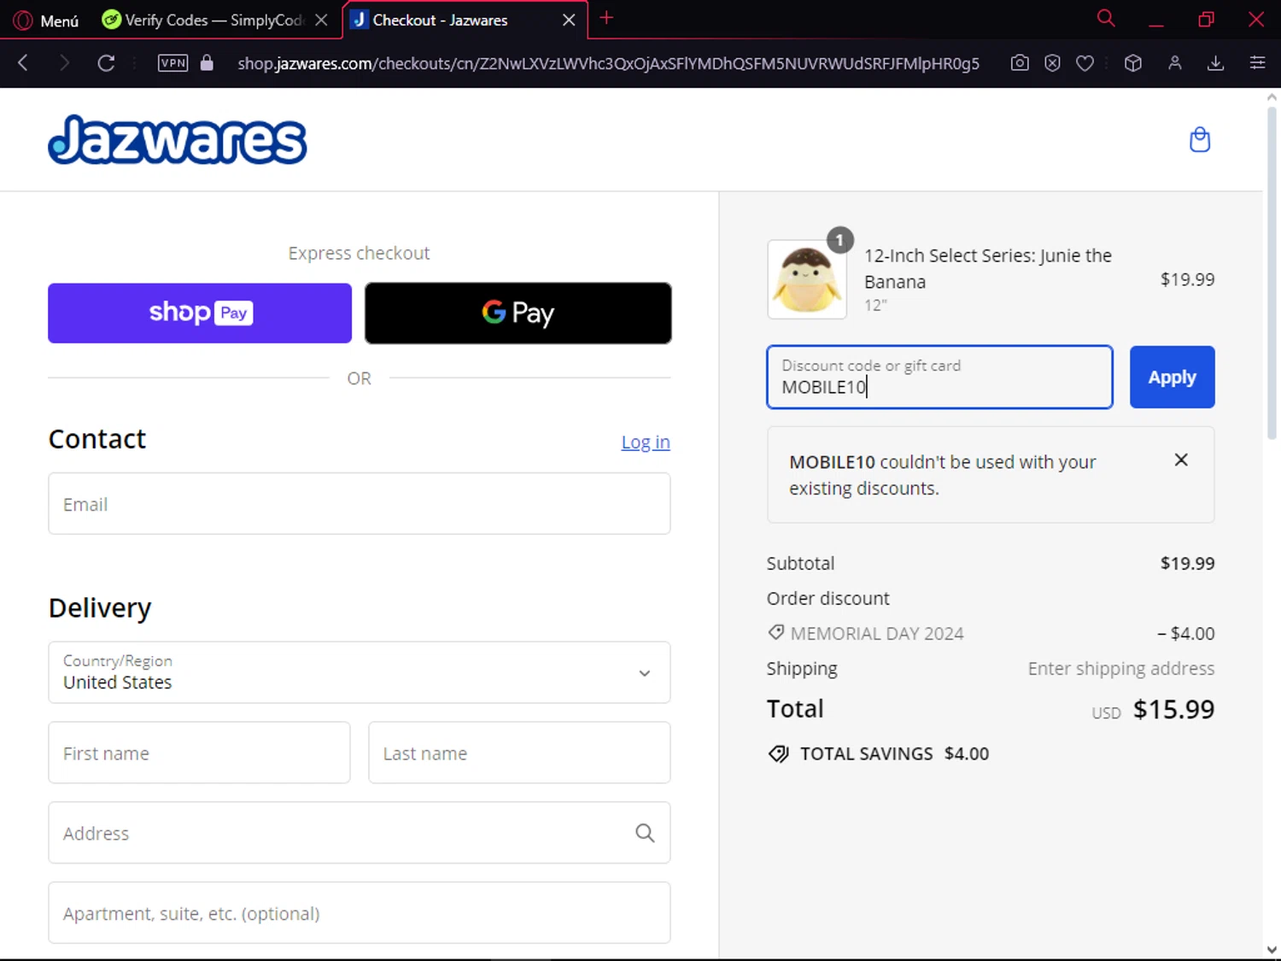The width and height of the screenshot is (1281, 961).
Task: Dismiss the MOBILE10 error message
Action: (1181, 460)
